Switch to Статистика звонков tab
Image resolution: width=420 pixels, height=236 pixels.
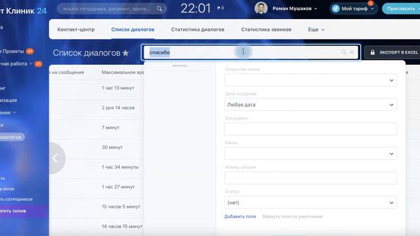266,29
